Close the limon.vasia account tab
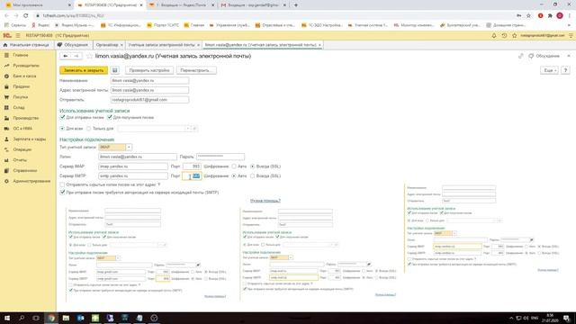Screen dimensions: 576x324 [x=319, y=45]
